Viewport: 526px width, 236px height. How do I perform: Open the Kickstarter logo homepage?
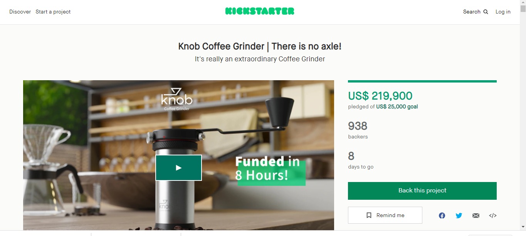click(x=260, y=11)
